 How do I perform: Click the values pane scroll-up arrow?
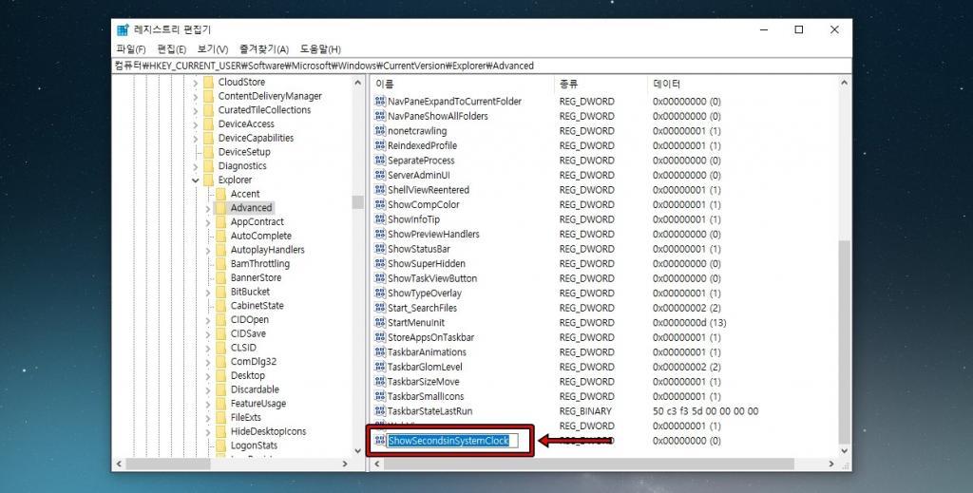pos(844,83)
